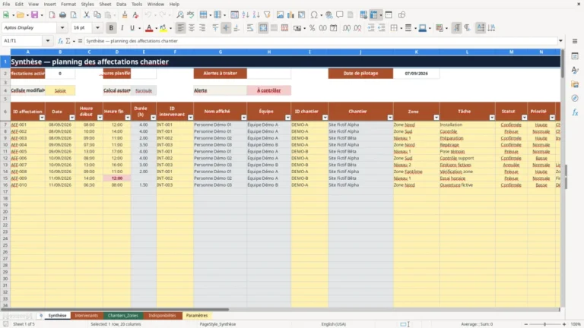Open the Aptos Display font name dropdown
The image size is (584, 328).
click(x=62, y=28)
